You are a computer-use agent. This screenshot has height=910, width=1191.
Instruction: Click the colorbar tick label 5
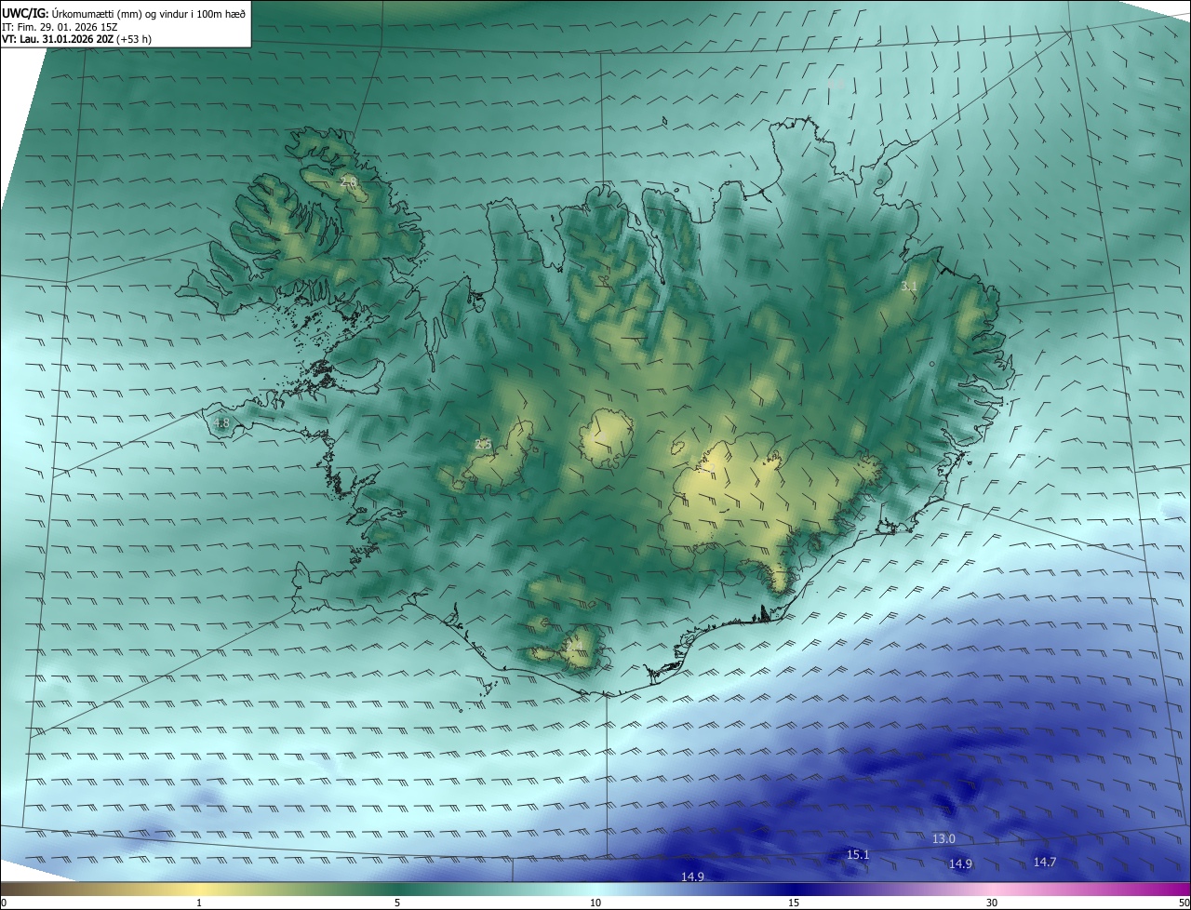click(x=397, y=903)
